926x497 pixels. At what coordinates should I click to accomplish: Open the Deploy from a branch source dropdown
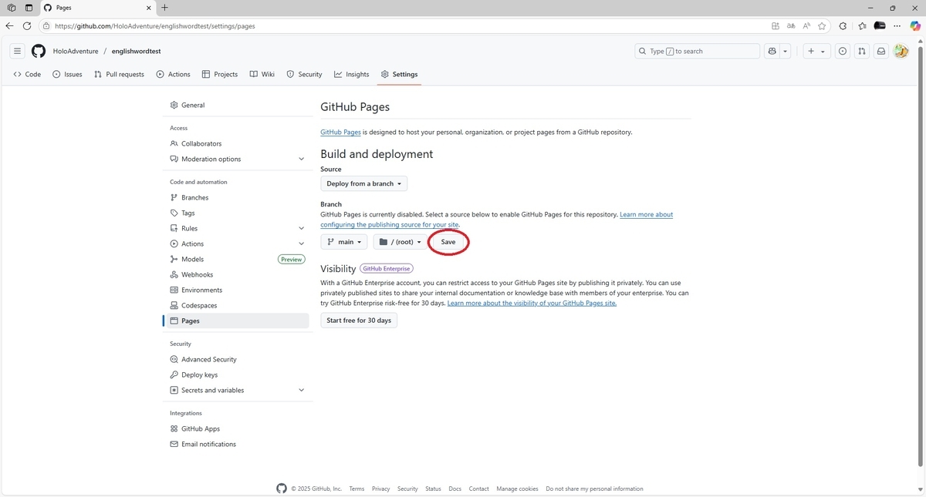point(363,183)
